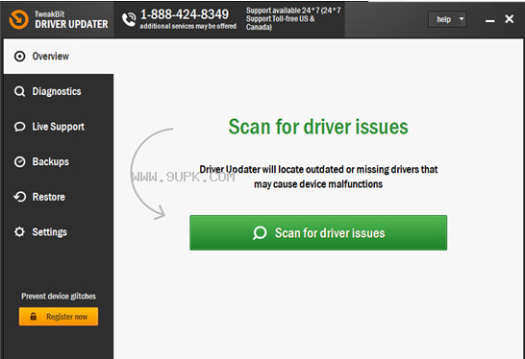Click the TweakBit orange logo icon
Image resolution: width=525 pixels, height=359 pixels.
point(19,19)
